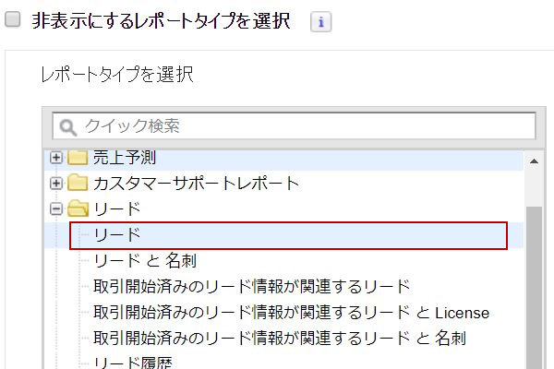Open the blue info icon beside the heading
The image size is (554, 369).
coord(320,22)
